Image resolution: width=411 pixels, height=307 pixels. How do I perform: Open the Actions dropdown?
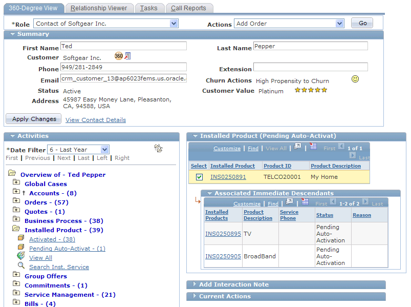(x=340, y=24)
